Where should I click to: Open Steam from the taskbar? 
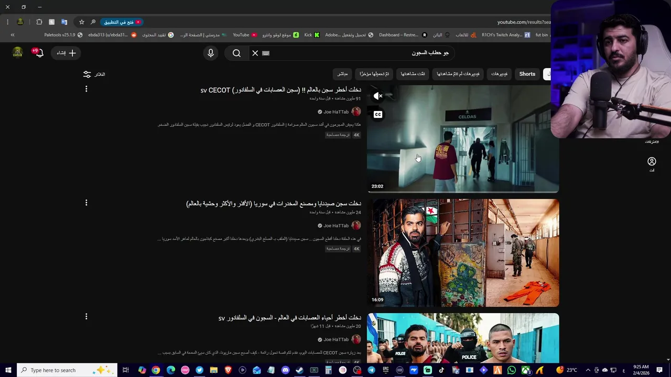coord(300,370)
